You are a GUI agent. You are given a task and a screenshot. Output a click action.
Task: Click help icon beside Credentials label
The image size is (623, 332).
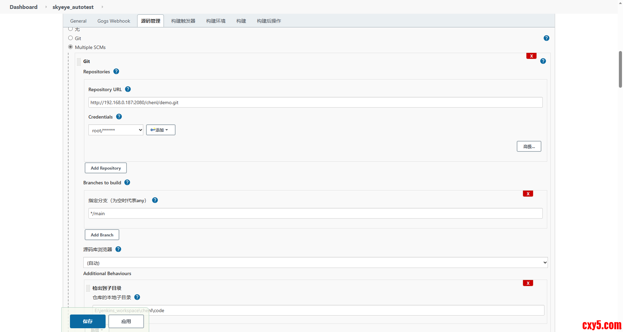click(119, 117)
